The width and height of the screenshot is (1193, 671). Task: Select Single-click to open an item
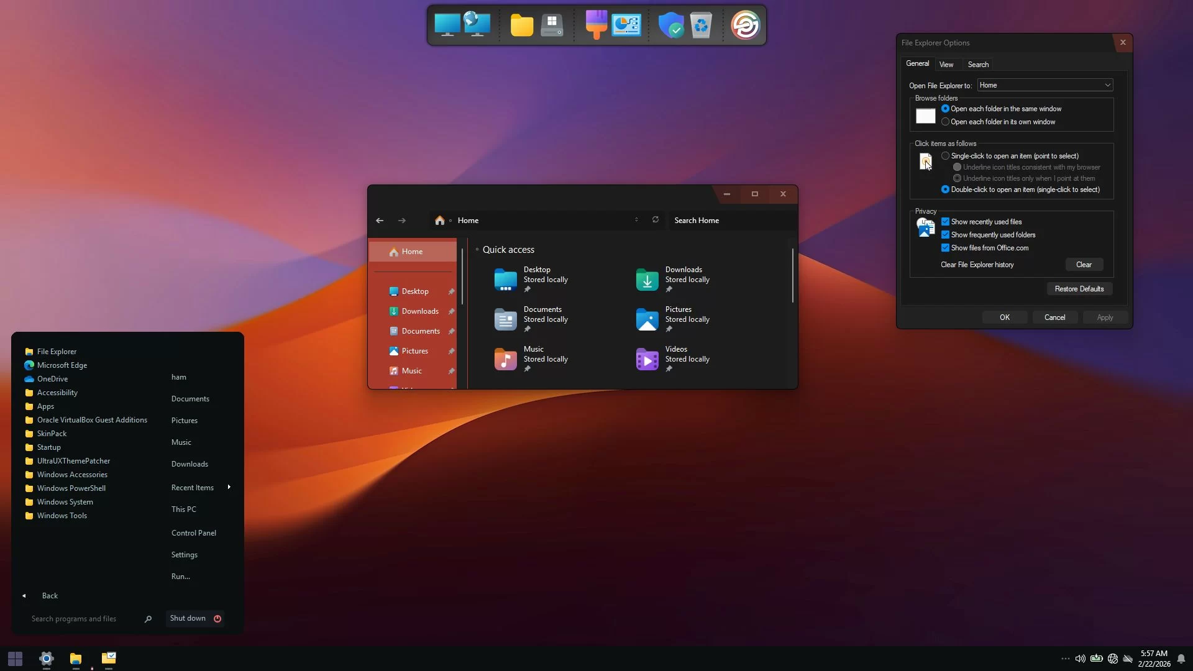click(945, 156)
